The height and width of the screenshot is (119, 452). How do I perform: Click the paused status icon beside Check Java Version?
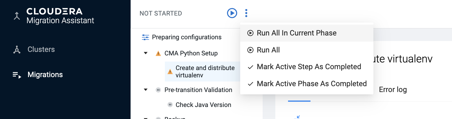[170, 105]
